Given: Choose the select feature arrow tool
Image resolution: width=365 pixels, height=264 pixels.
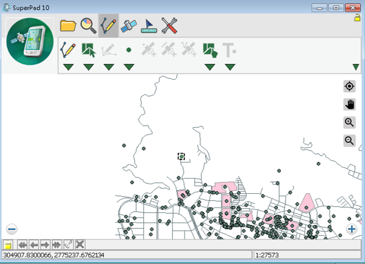Looking at the screenshot, I should pos(89,50).
